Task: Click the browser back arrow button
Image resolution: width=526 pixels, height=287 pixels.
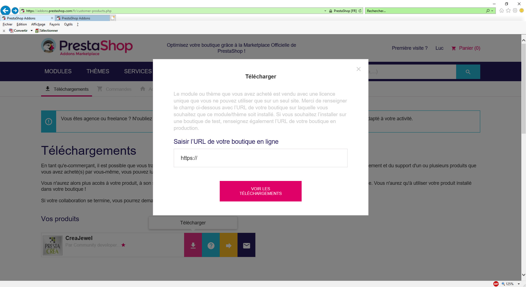Action: point(5,11)
